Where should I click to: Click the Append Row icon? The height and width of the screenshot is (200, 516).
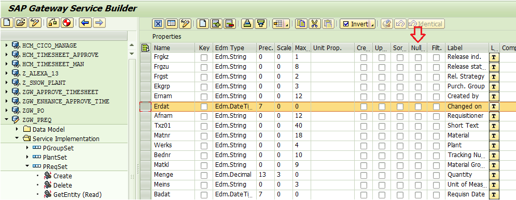pyautogui.click(x=216, y=24)
